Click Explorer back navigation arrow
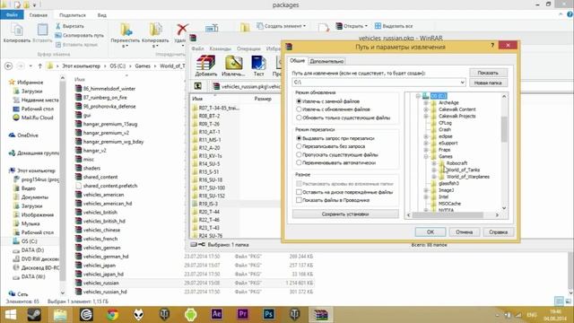 pos(8,65)
